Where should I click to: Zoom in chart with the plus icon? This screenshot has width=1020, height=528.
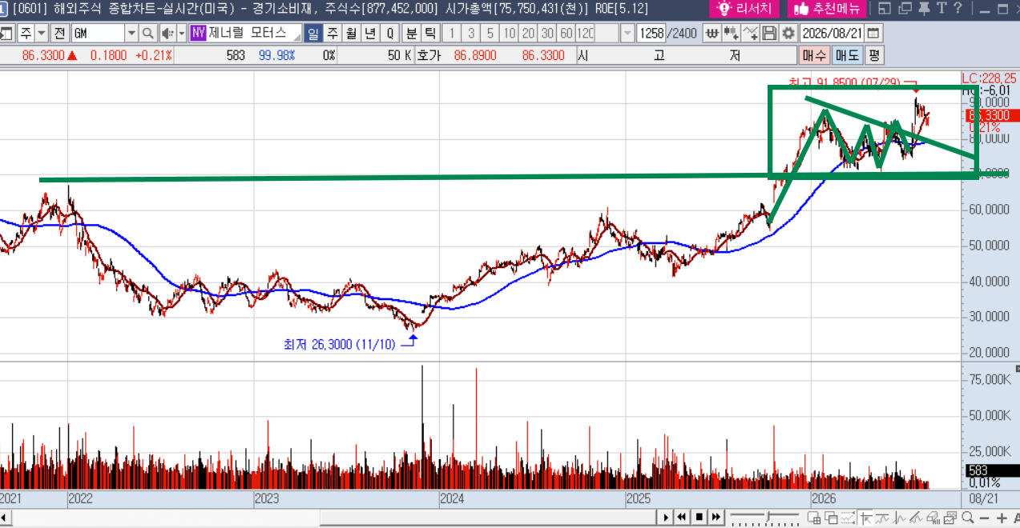pos(1001,518)
